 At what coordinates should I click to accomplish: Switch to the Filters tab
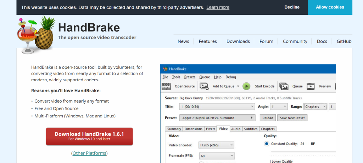(211, 129)
